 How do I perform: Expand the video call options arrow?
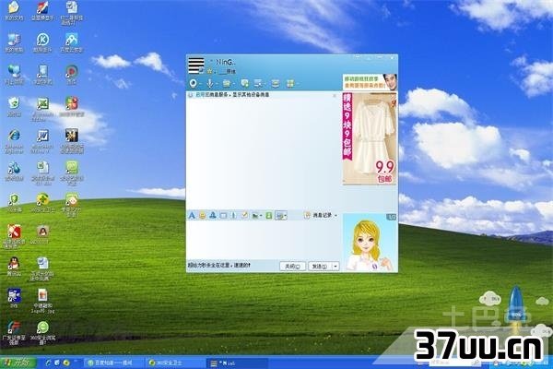tap(200, 84)
